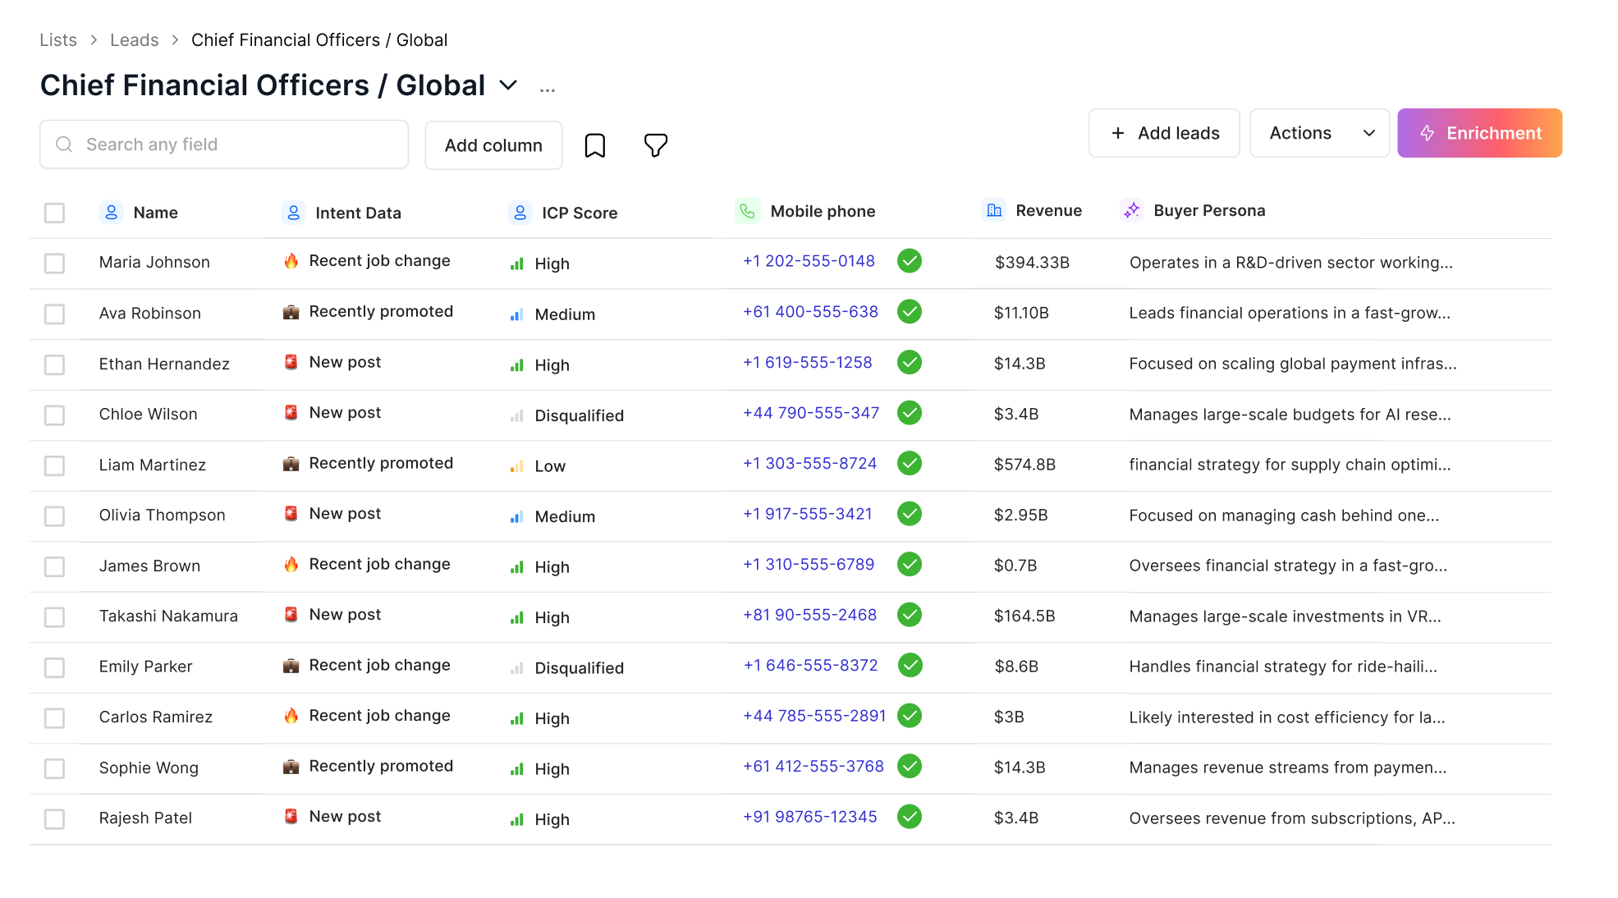This screenshot has height=898, width=1618.
Task: Click the bar icon beside Takashi Nakamura's High score
Action: pos(516,618)
